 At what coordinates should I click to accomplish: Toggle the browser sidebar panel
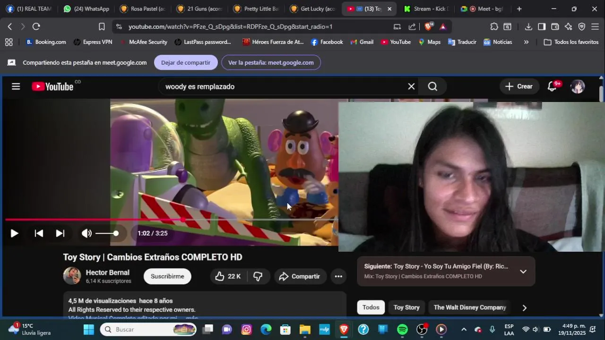[542, 26]
